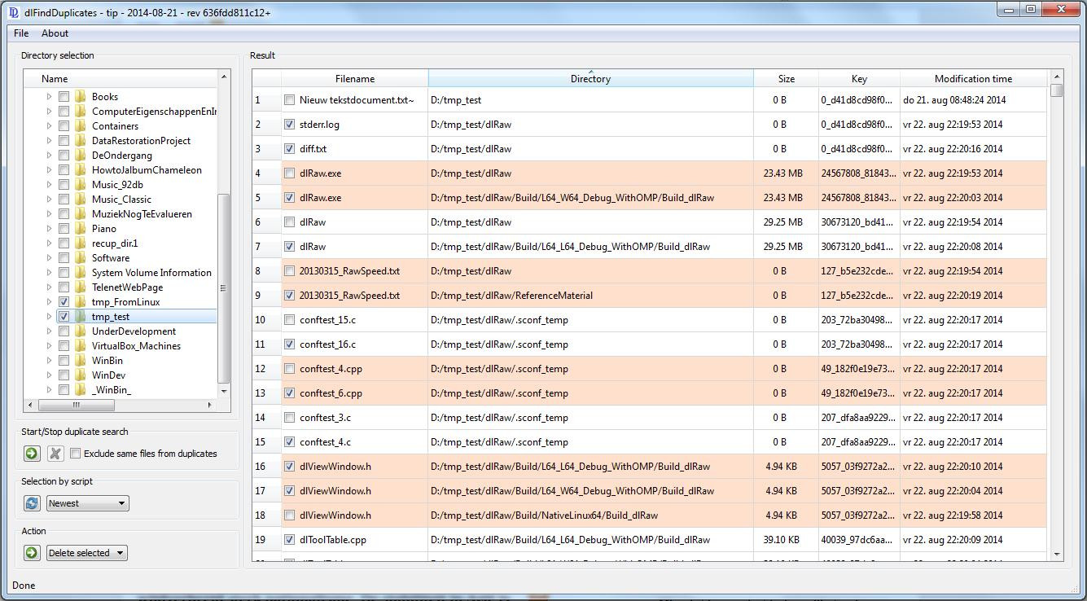Stop duplicate search with the X icon

tap(55, 454)
